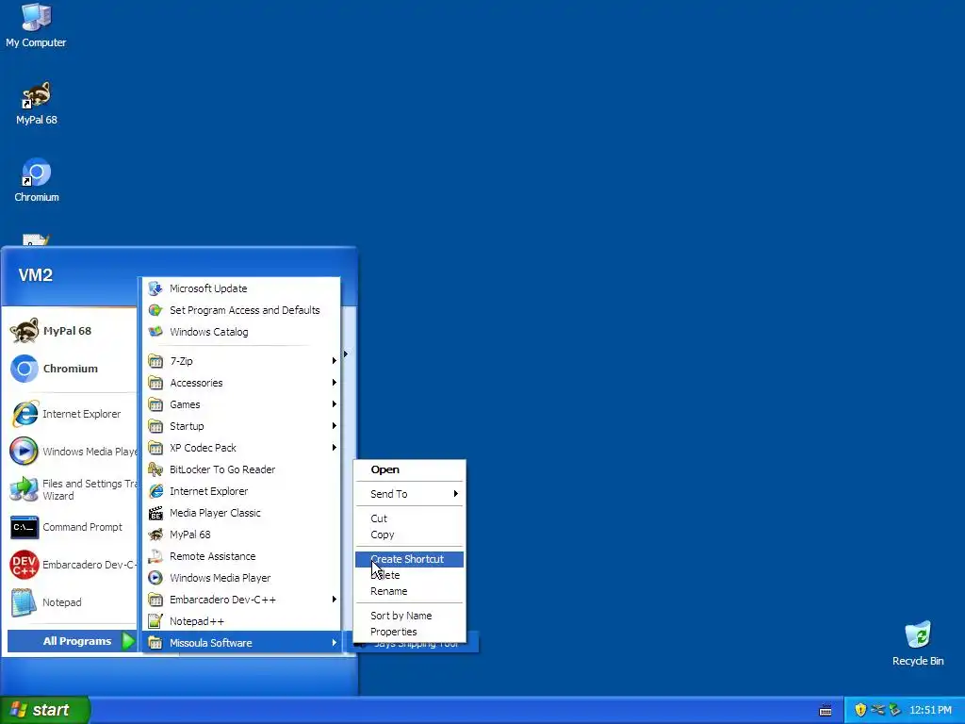Open Remote Assistance program entry
The width and height of the screenshot is (965, 724).
click(x=241, y=556)
